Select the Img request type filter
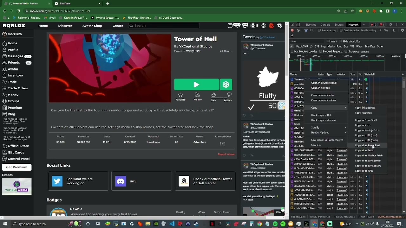 (x=324, y=47)
